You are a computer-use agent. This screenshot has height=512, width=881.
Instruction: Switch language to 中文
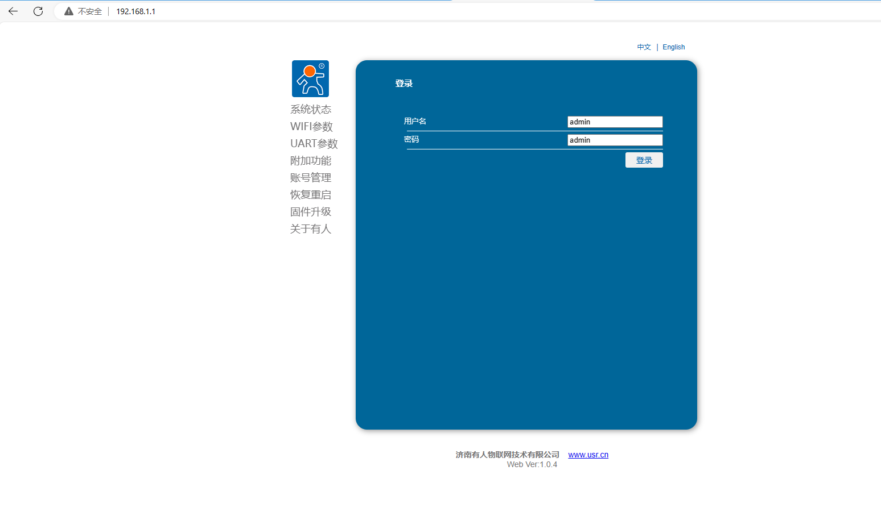[x=644, y=47]
